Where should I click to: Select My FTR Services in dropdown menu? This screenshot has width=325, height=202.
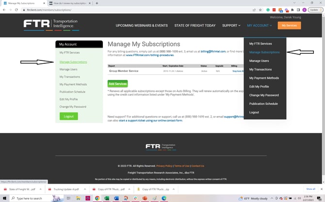tap(260, 43)
